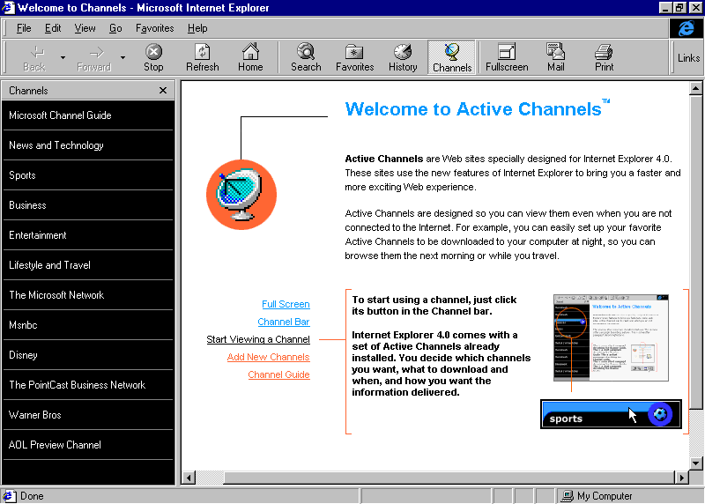Click the sports channel button graphic
Screen dimensions: 705x504
point(611,414)
